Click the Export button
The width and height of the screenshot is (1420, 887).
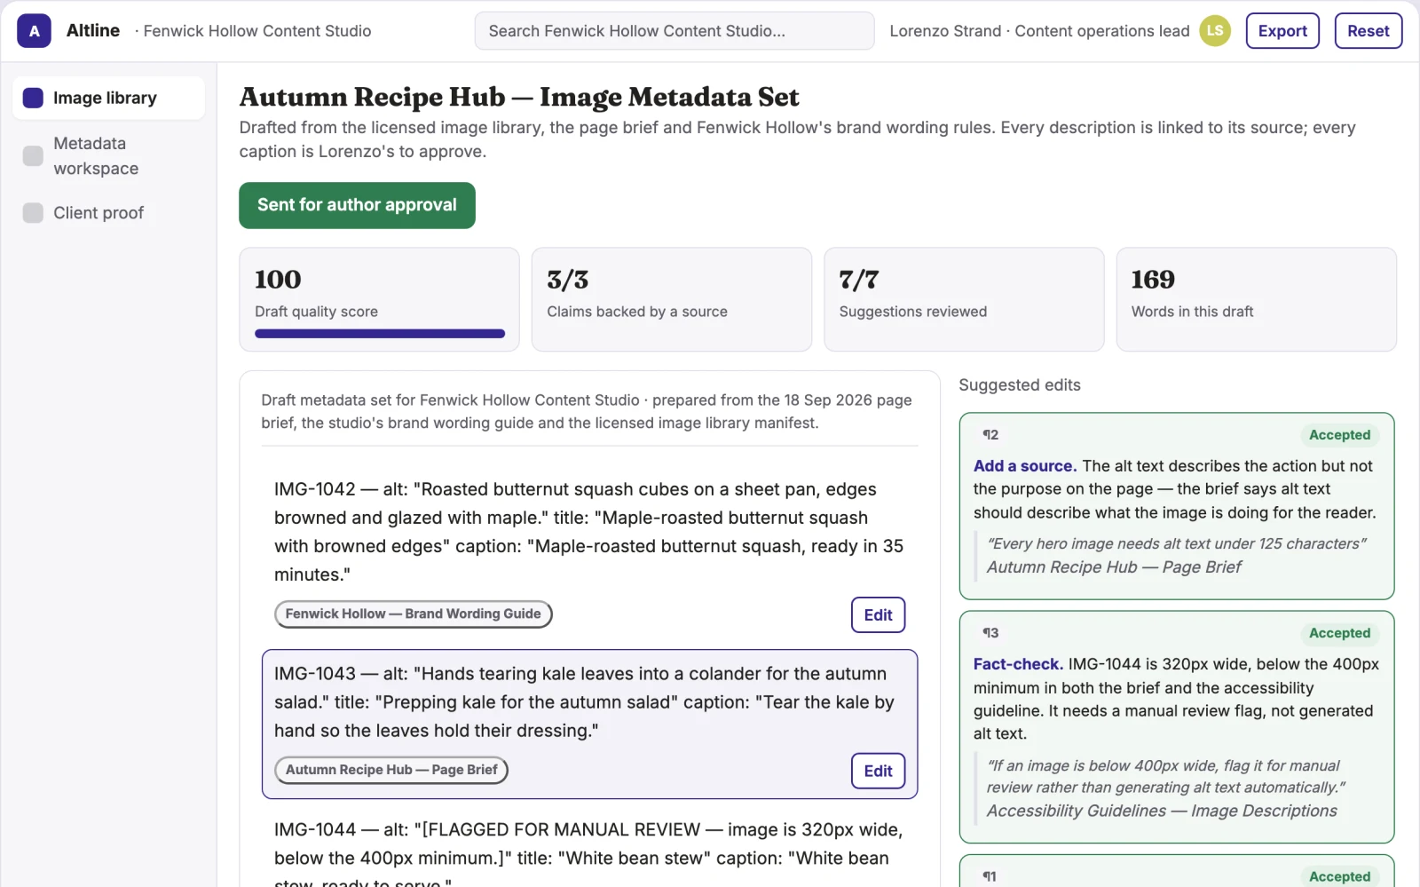click(1282, 31)
